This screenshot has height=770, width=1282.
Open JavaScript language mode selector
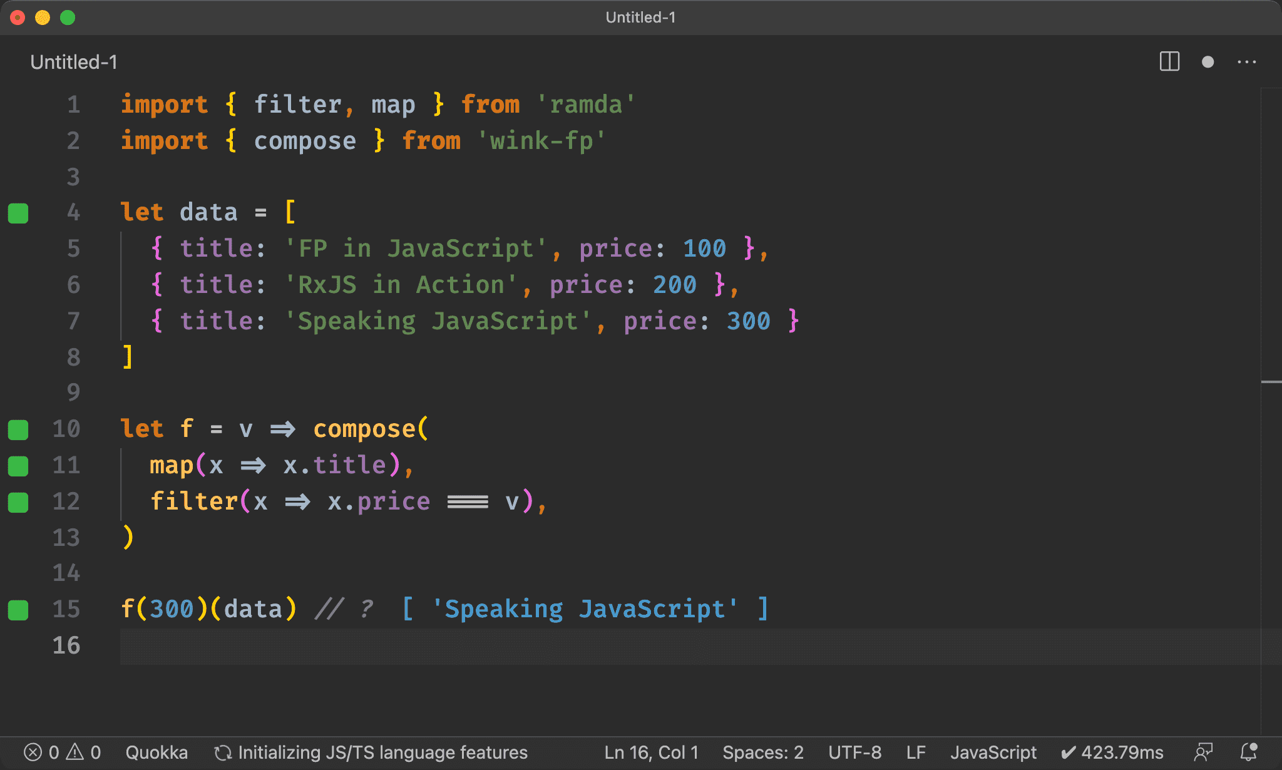pos(993,752)
